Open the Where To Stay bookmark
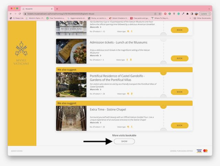 160,18
